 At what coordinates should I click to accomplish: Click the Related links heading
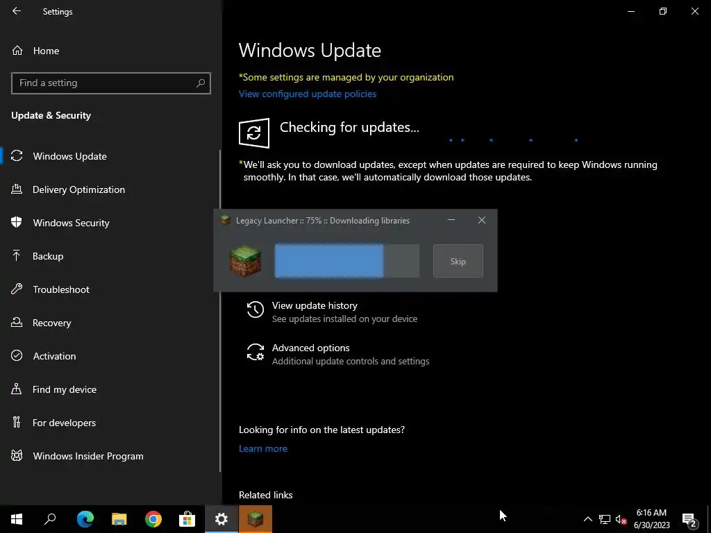266,495
